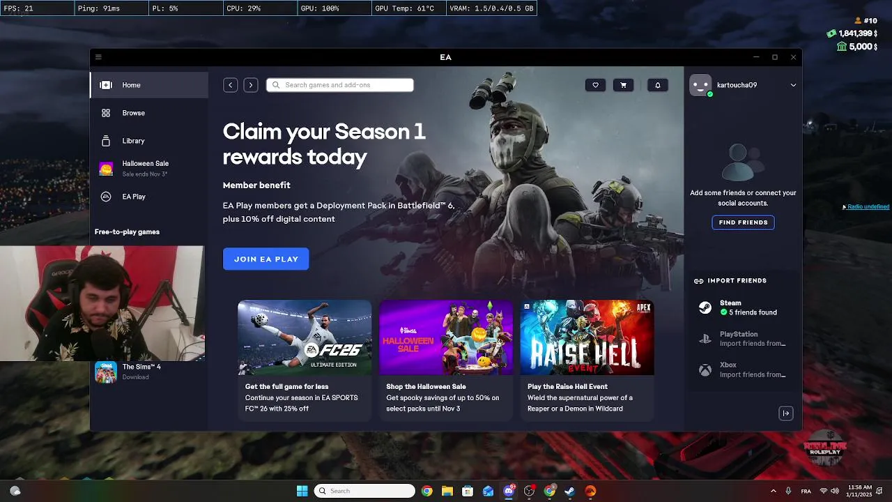Click the EA Play logo icon
This screenshot has width=892, height=502.
click(x=106, y=197)
